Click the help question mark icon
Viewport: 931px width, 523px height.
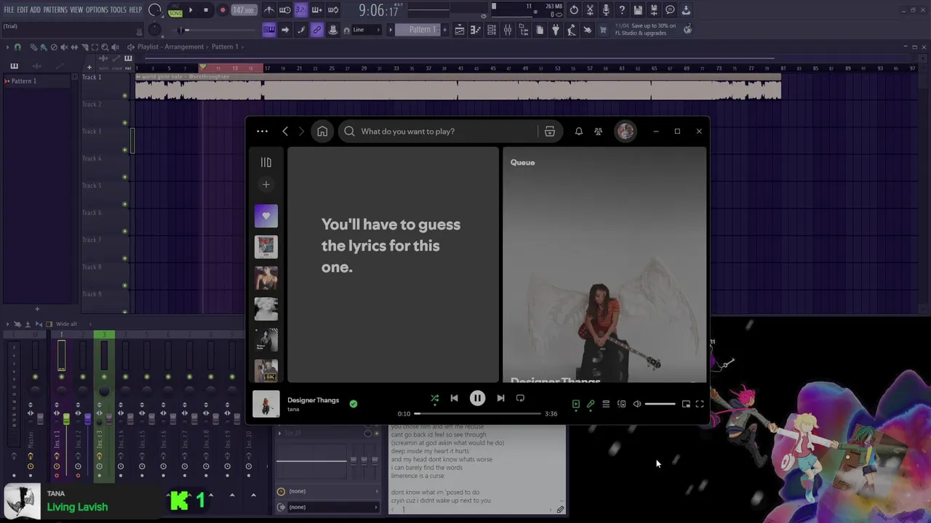[622, 10]
